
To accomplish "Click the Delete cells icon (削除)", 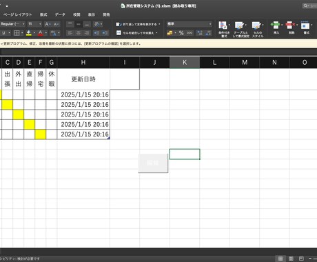I will [x=291, y=28].
